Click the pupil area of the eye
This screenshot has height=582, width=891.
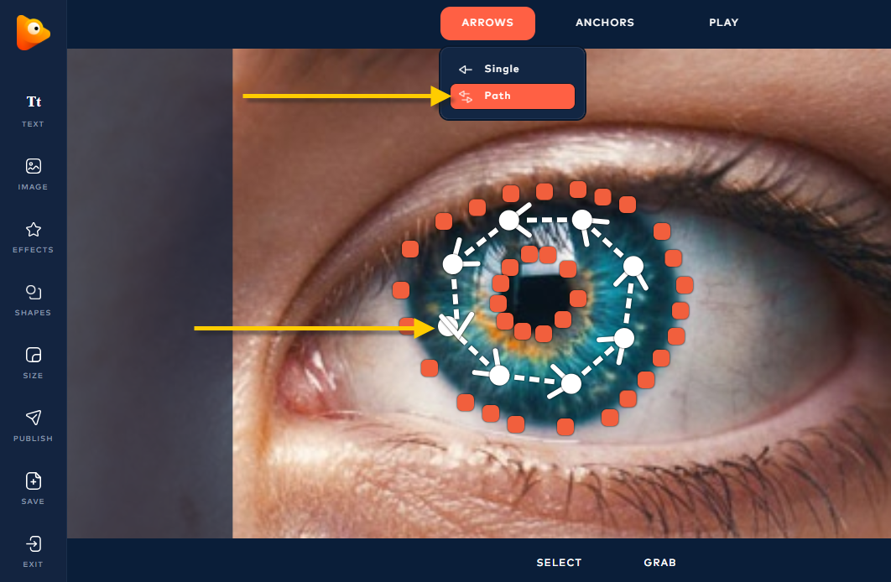coord(537,299)
